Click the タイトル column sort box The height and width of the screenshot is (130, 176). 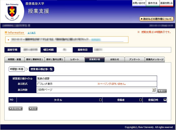pyautogui.click(x=100, y=100)
